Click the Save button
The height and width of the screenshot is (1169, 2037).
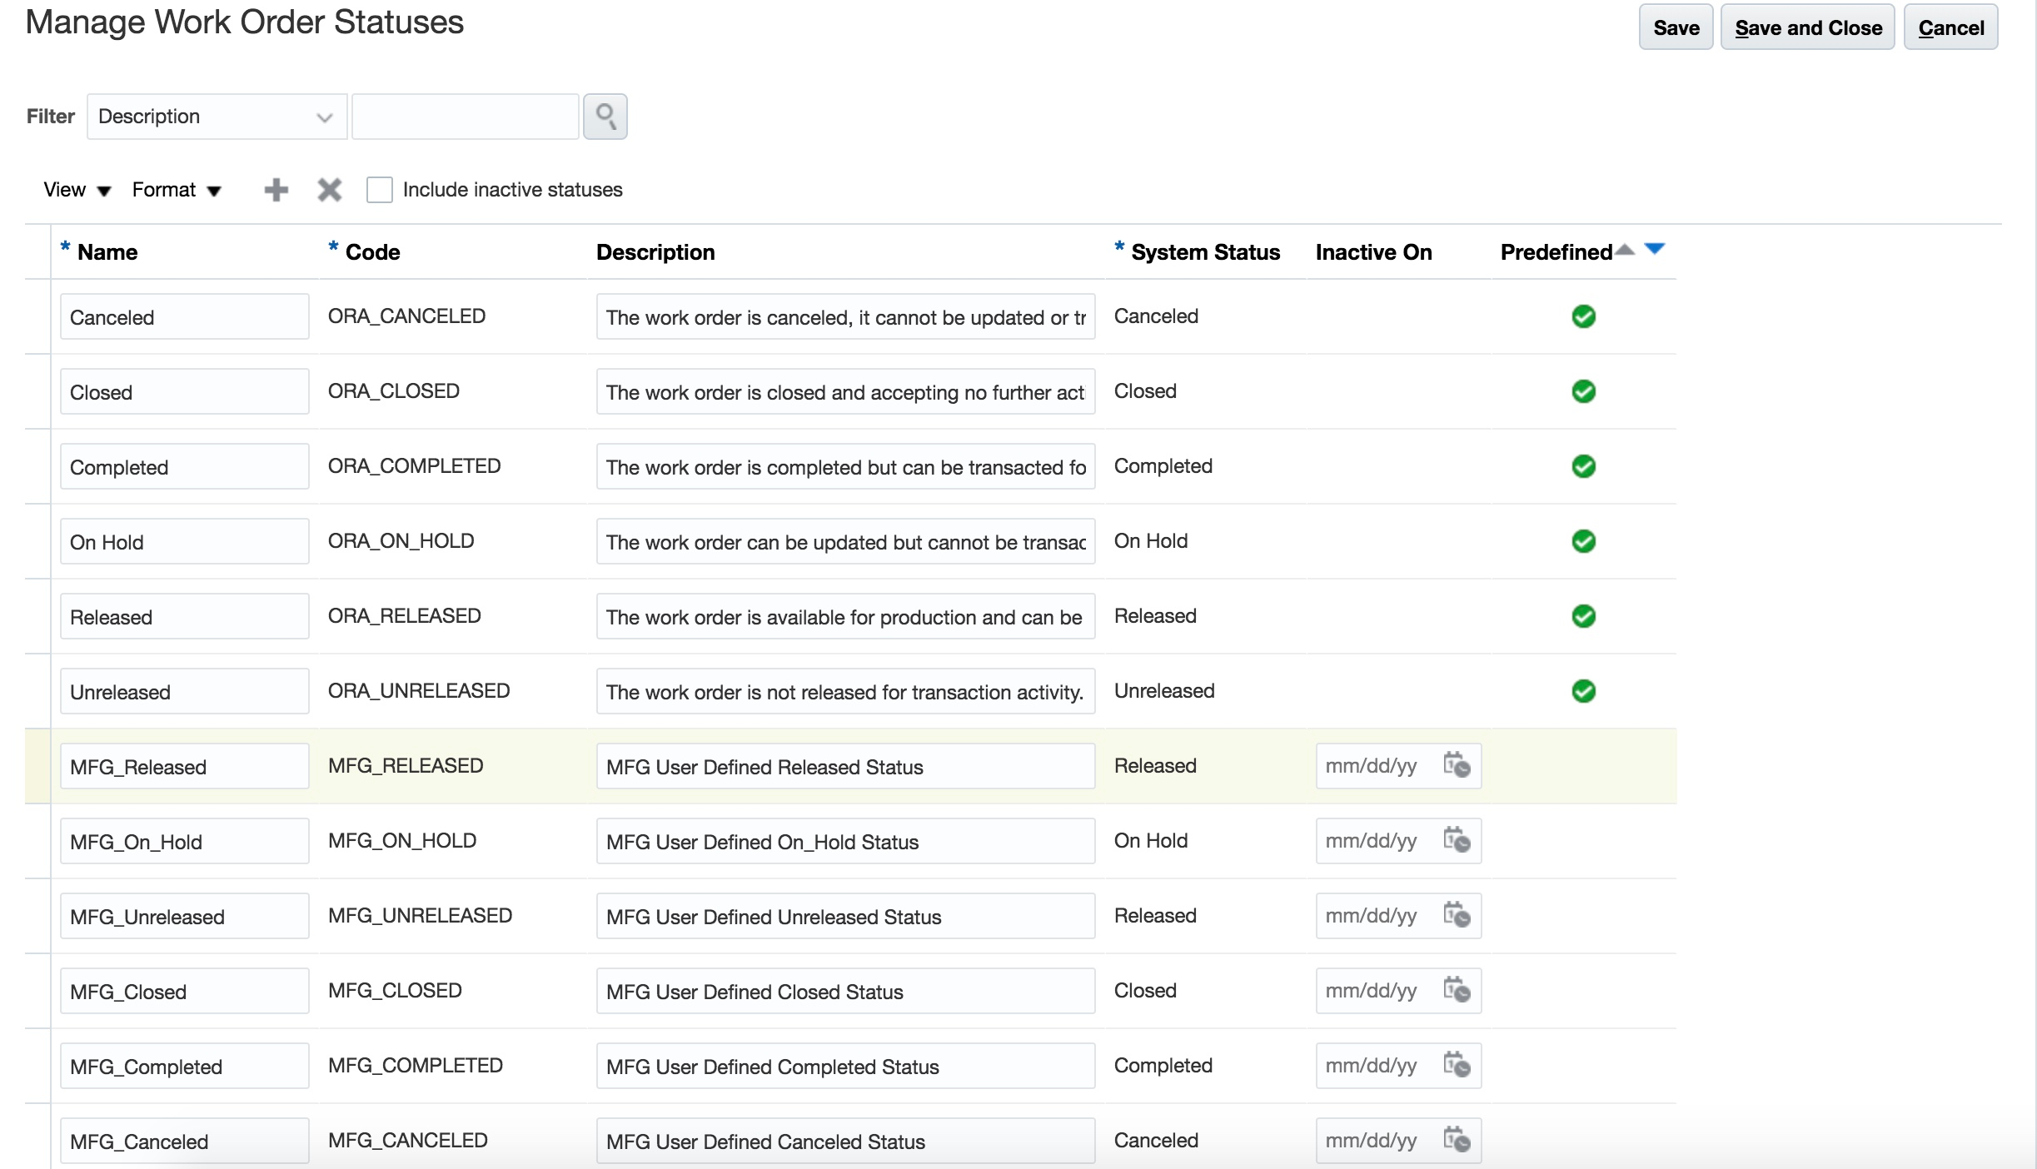pos(1675,27)
